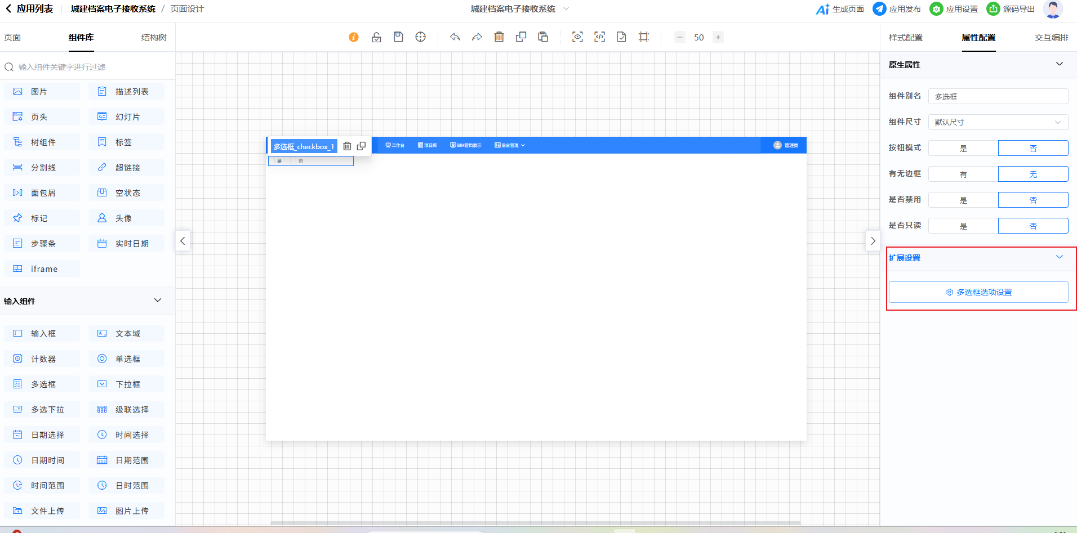The image size is (1077, 533).
Task: Click the undo arrow in toolbar
Action: pos(455,37)
